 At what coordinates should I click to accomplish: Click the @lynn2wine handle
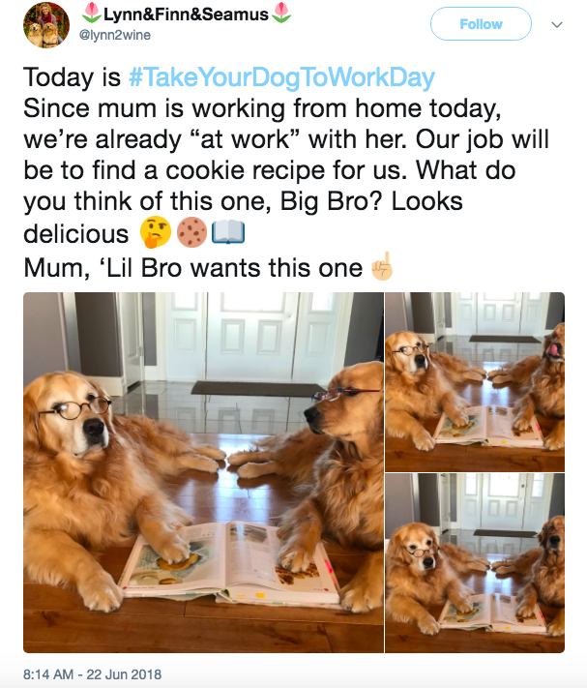point(115,35)
